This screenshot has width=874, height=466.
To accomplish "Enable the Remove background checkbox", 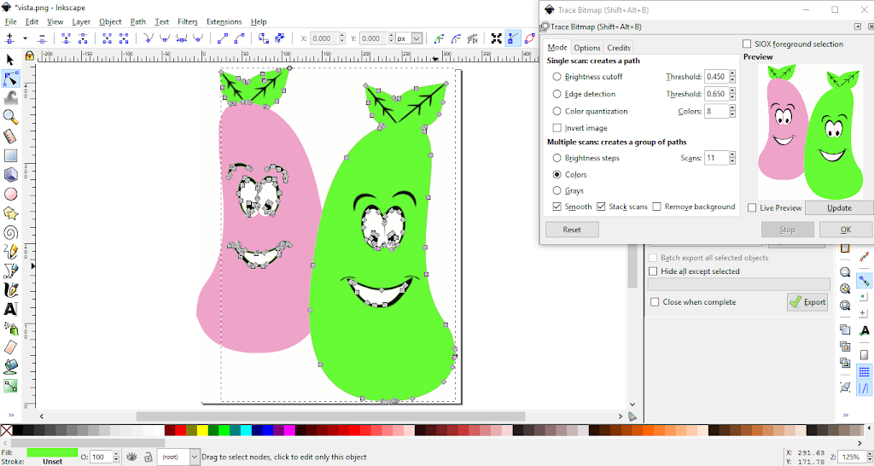I will click(x=656, y=207).
